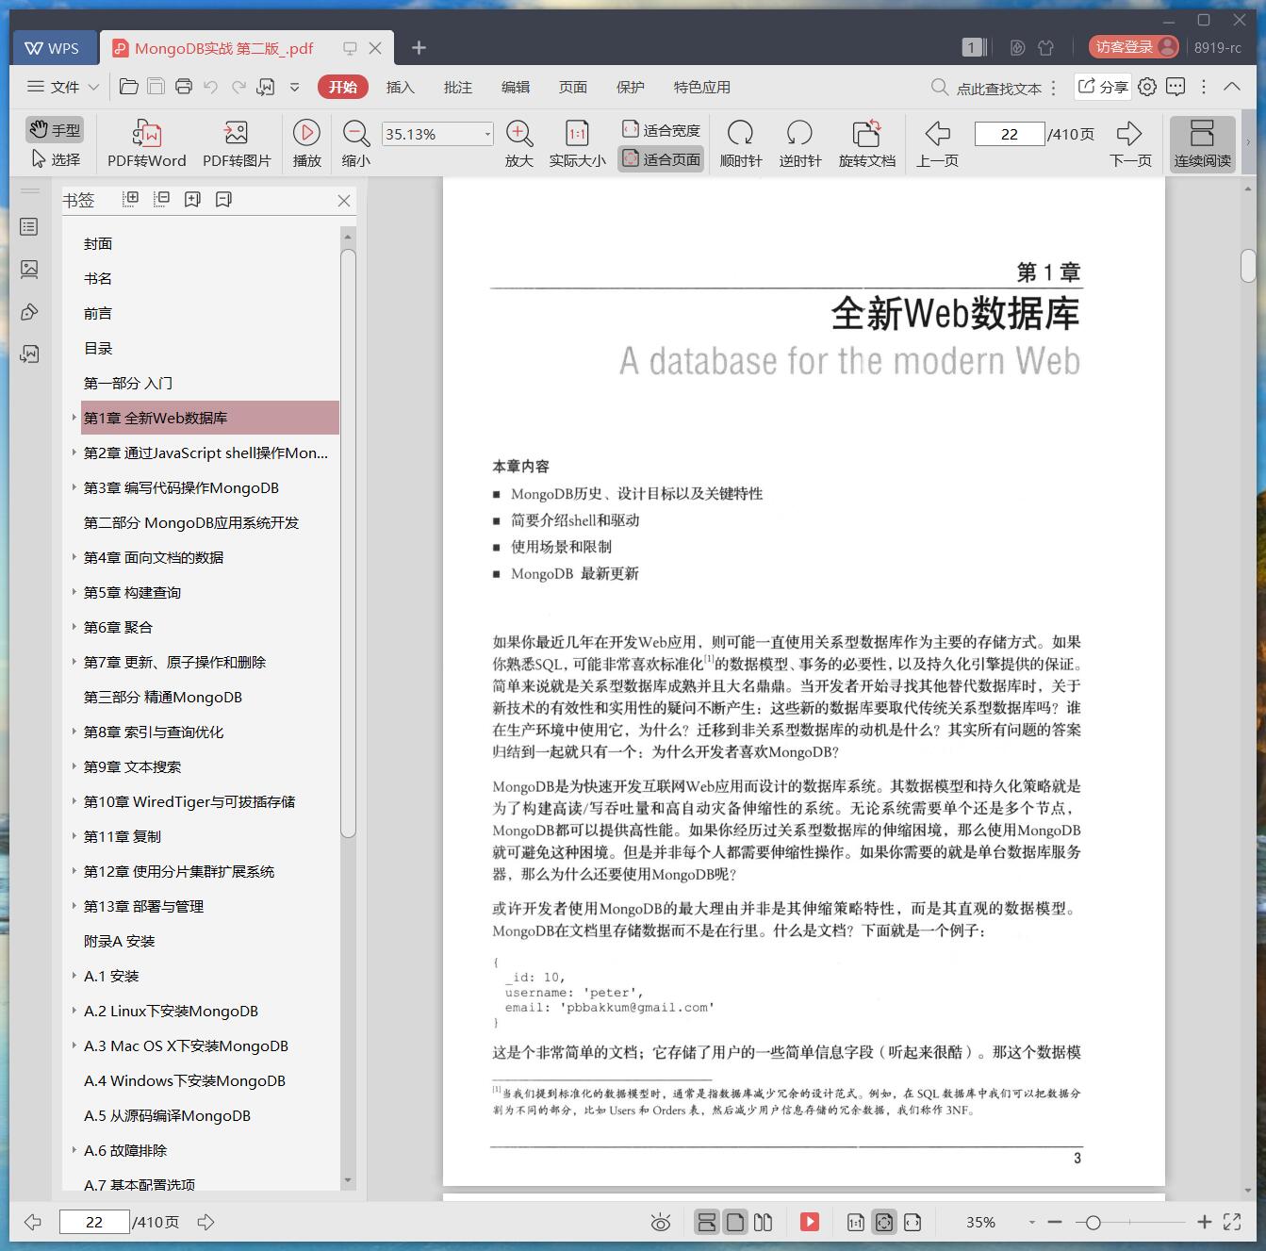Screen dimensions: 1266x1251
Task: Click red play button in status bar
Action: (810, 1223)
